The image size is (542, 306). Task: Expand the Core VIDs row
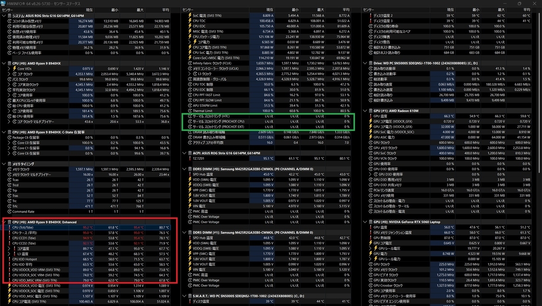click(9, 68)
